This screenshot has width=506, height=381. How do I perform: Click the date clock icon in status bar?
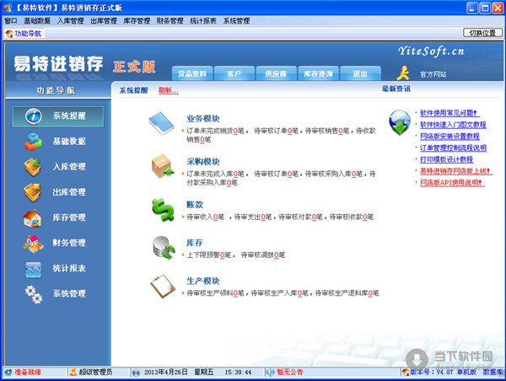tap(136, 373)
